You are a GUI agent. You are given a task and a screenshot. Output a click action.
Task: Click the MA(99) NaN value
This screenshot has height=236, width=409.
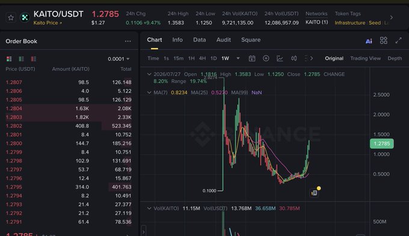pos(256,92)
